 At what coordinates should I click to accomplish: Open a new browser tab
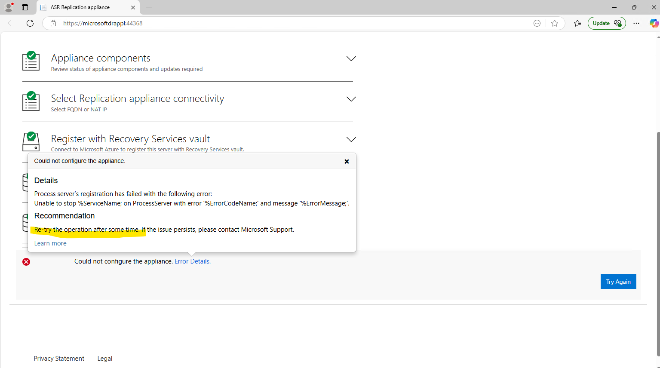(149, 7)
